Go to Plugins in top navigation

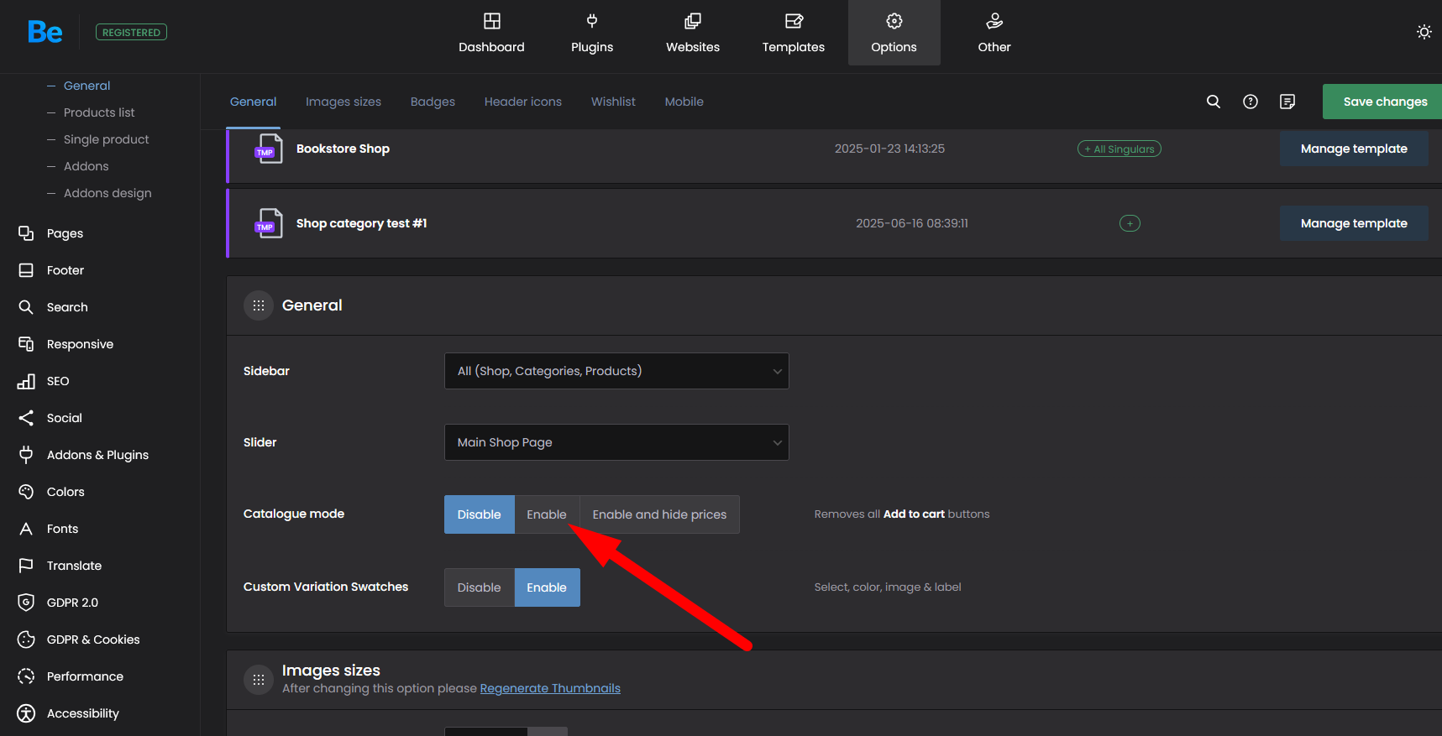pos(592,33)
